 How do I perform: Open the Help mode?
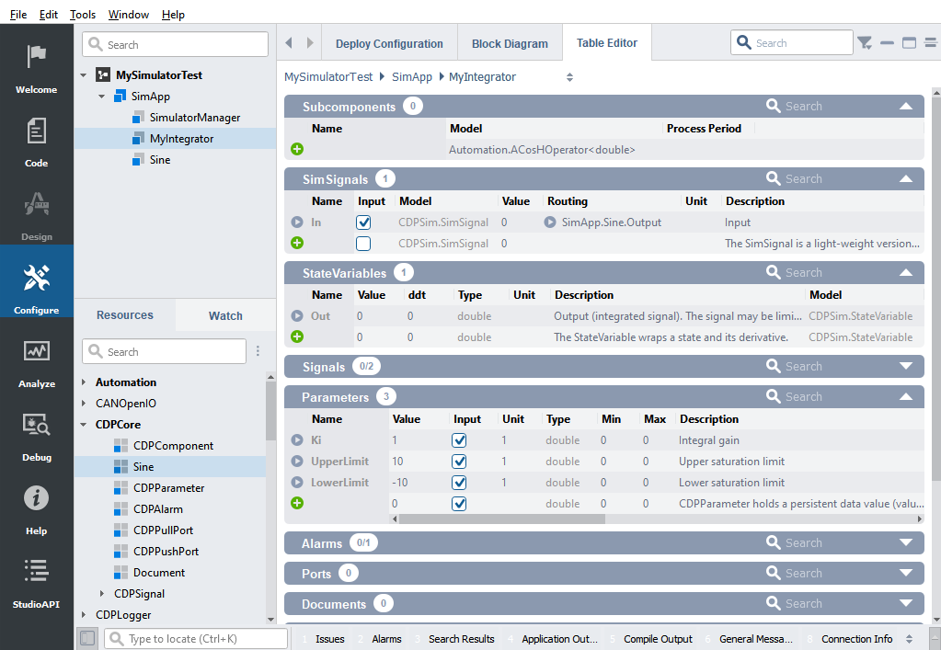[x=36, y=510]
